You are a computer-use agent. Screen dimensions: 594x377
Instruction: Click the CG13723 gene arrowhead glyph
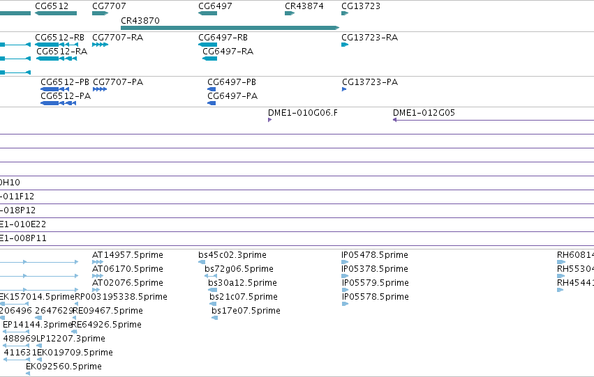345,13
